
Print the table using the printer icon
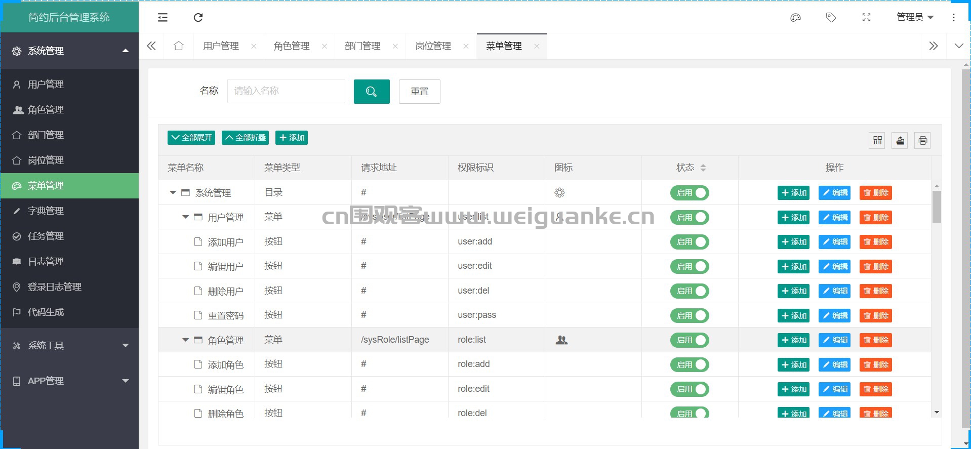[x=922, y=140]
